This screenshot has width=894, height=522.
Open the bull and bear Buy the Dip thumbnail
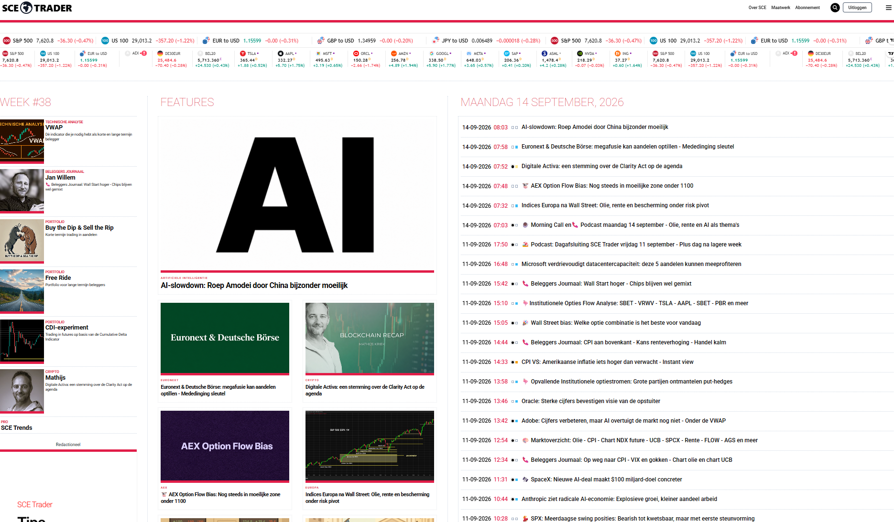pyautogui.click(x=22, y=240)
